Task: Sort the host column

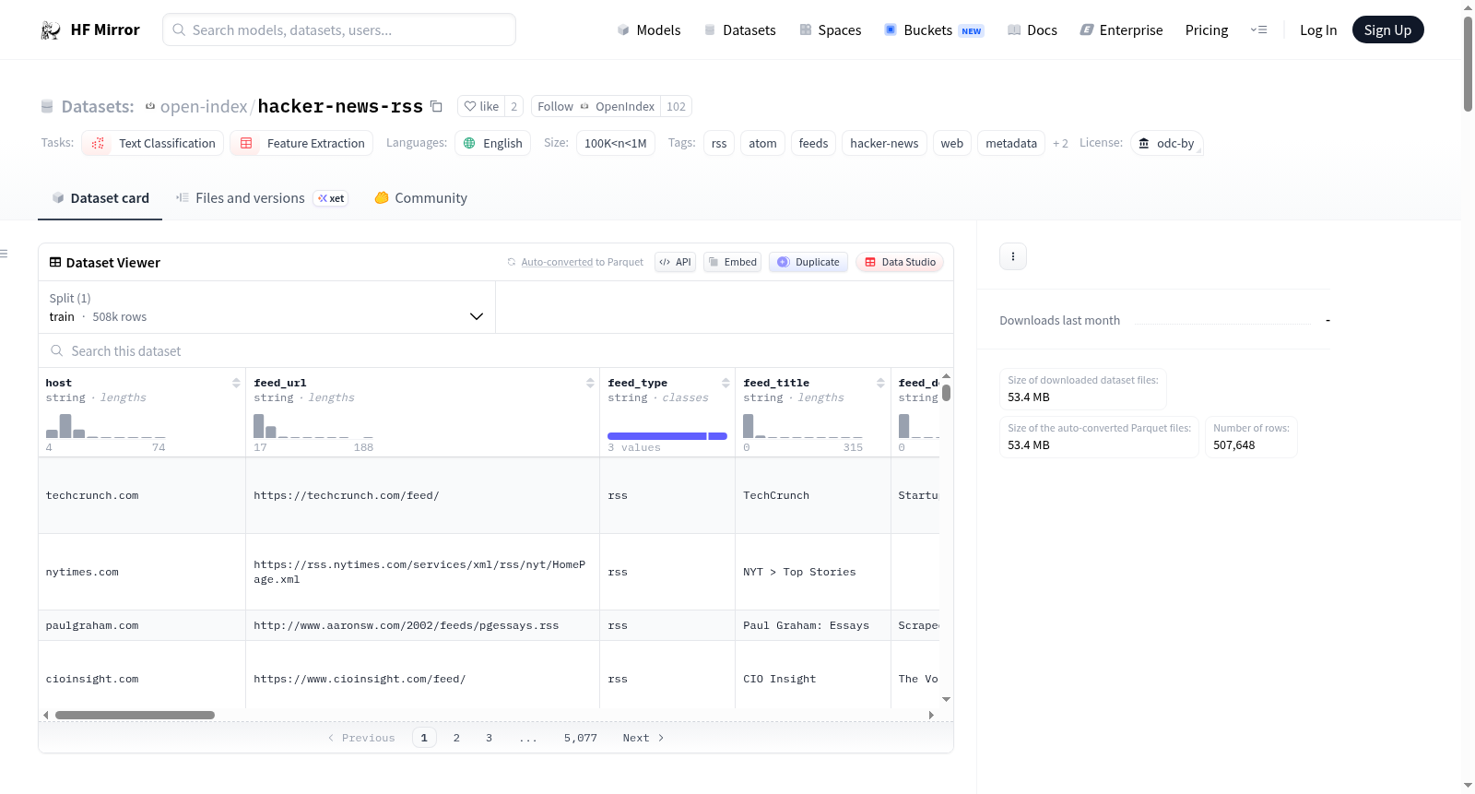Action: pos(236,383)
